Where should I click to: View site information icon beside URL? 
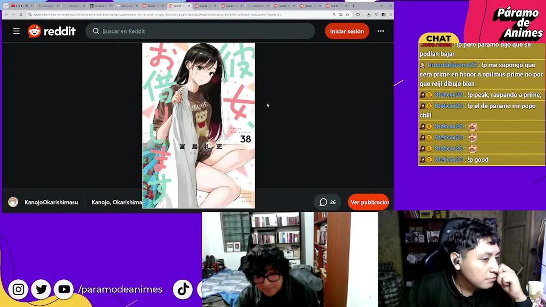tap(30, 14)
